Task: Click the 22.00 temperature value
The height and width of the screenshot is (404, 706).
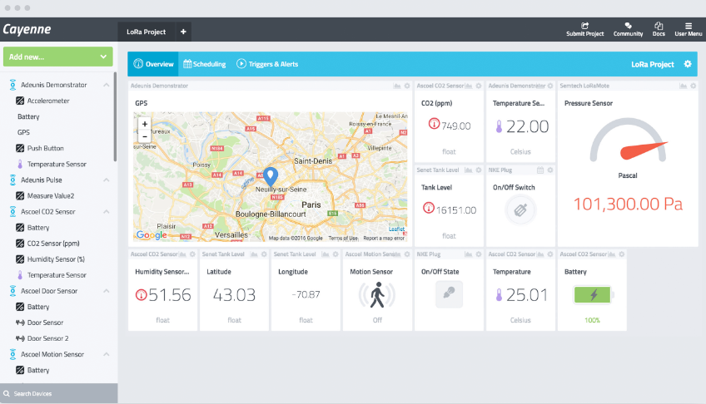Action: click(x=527, y=126)
